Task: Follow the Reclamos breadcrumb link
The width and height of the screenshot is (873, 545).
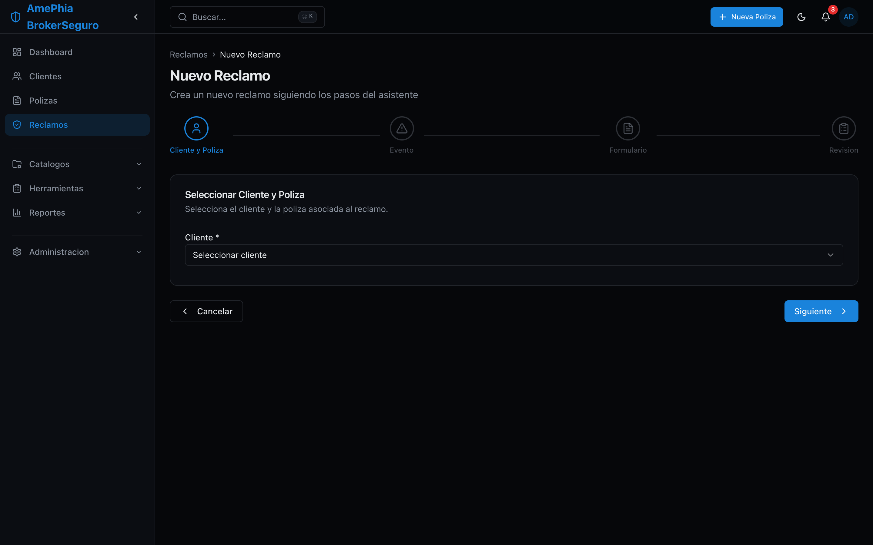Action: 189,54
